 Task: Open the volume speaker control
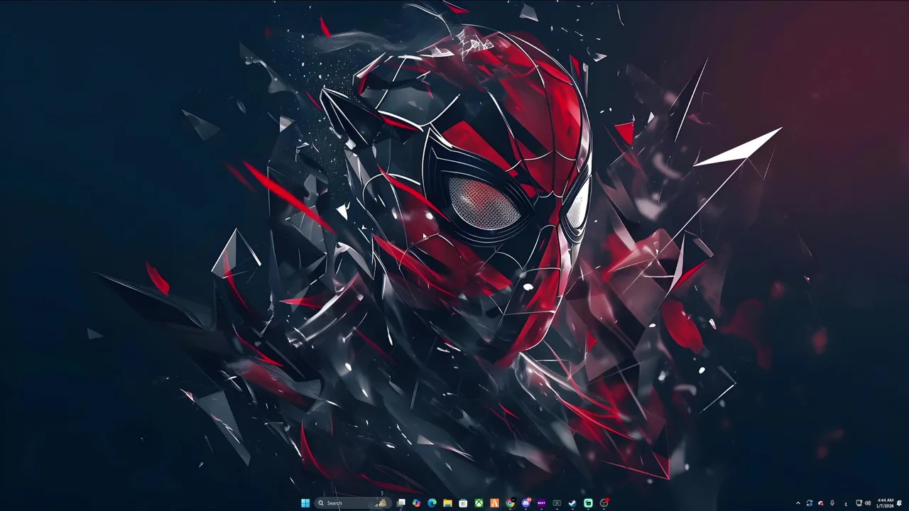click(x=868, y=503)
